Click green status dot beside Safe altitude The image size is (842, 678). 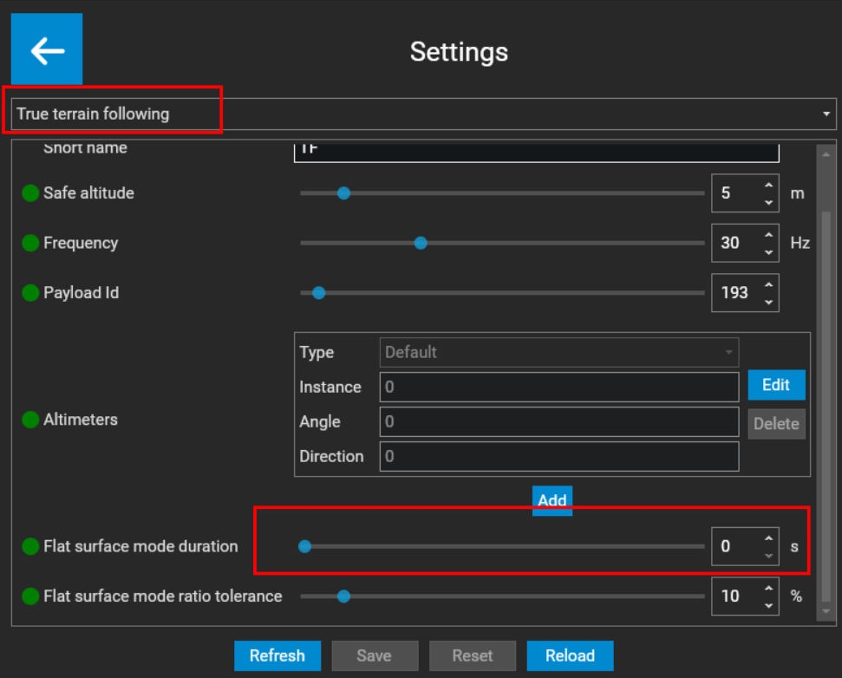[x=30, y=192]
